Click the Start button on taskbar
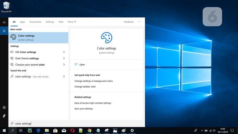 click(x=4, y=130)
